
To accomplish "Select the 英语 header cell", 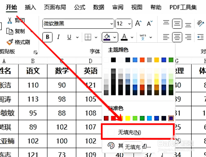I will 89,71.
